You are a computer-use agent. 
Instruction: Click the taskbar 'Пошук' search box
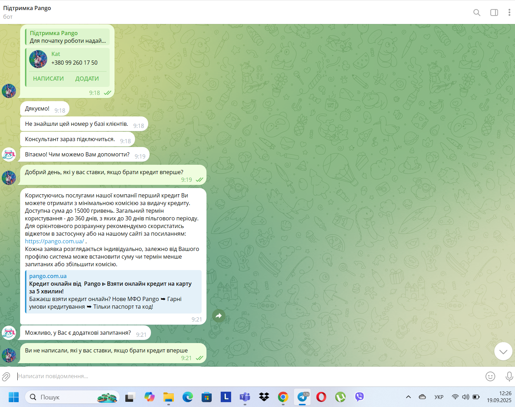coord(72,397)
